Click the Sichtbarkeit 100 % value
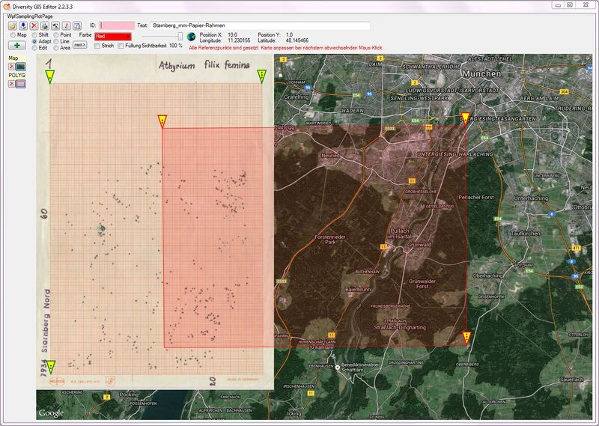This screenshot has width=599, height=426. (175, 46)
